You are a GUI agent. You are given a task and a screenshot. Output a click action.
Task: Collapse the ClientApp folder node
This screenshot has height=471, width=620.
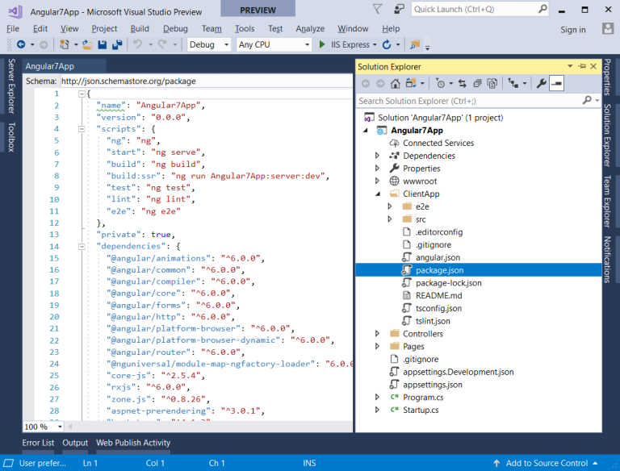point(378,194)
